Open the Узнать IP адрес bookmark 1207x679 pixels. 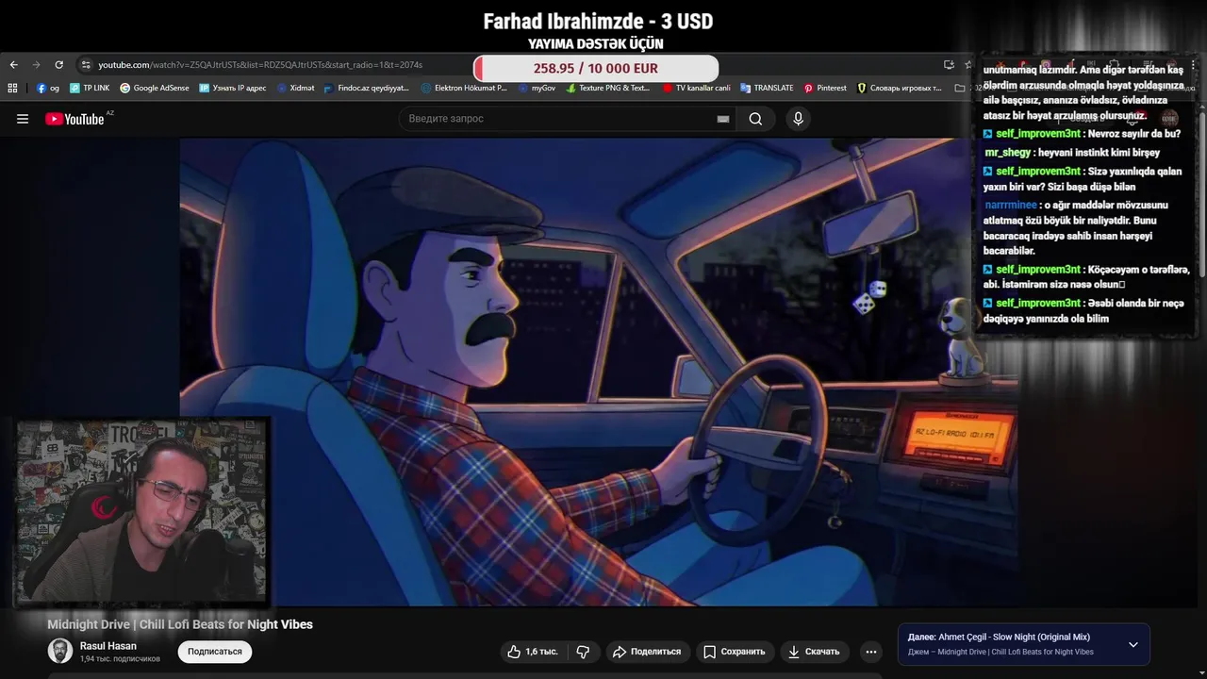[233, 88]
